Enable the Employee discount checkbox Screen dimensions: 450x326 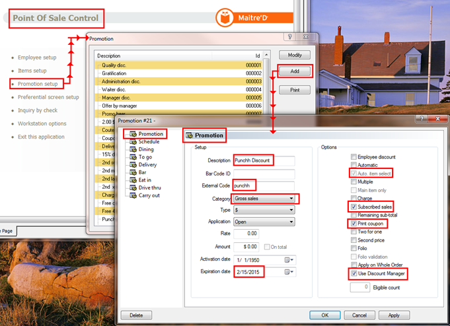[354, 156]
